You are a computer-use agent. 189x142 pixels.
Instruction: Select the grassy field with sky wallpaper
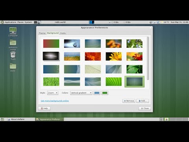pyautogui.click(x=72, y=56)
